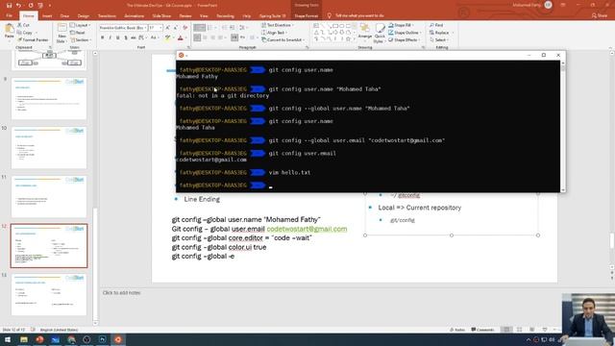This screenshot has height=346, width=615.
Task: Switch to the Transitions ribbon tab
Action: coord(107,16)
